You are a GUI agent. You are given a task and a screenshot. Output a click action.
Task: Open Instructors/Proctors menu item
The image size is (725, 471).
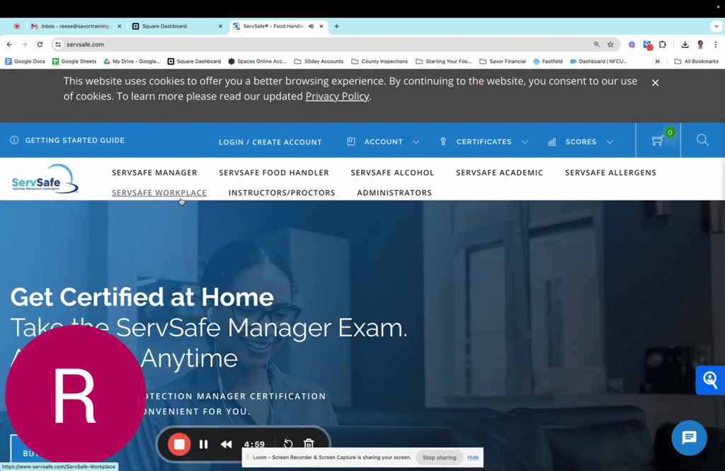coord(282,192)
